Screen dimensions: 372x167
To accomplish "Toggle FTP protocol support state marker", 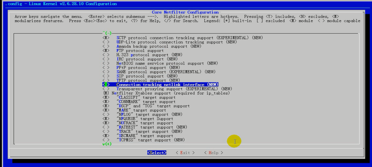I will tap(106, 50).
